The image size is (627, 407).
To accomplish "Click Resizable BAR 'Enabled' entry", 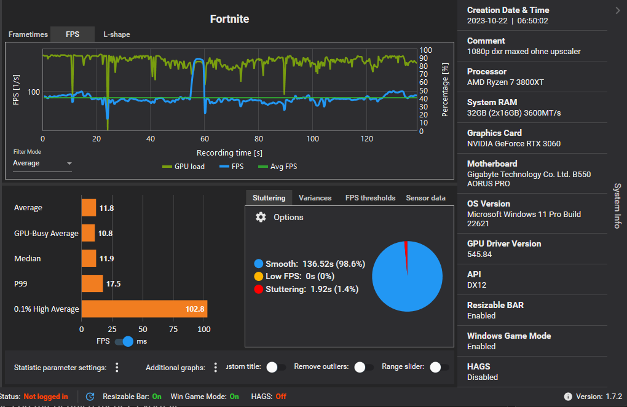I will coord(481,316).
